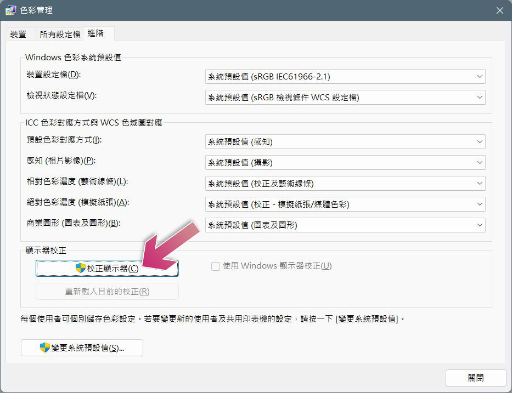Screen dimensions: 512x393
Task: Click the Color Management app icon in title bar
Action: click(10, 10)
